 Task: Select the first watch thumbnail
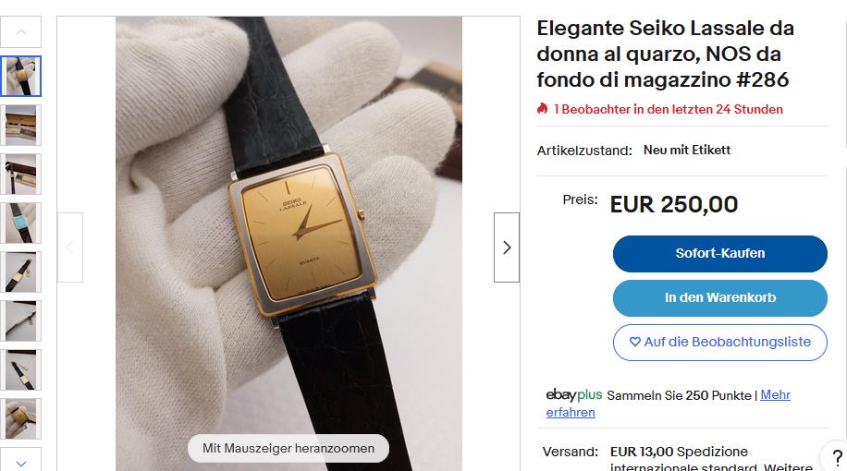pos(21,76)
